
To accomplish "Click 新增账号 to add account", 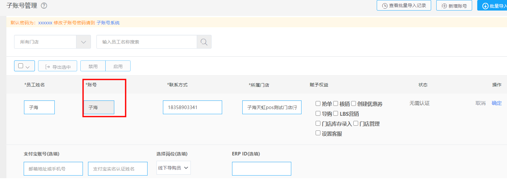I will [454, 6].
